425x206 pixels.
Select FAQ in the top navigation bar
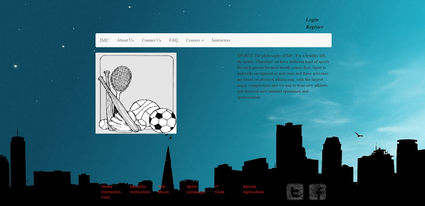tap(174, 40)
